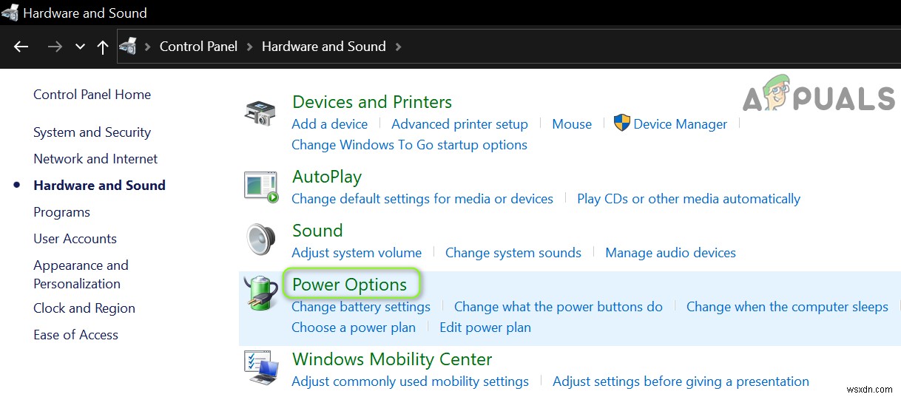The image size is (901, 397).
Task: Click the Sound speaker icon
Action: 260,240
